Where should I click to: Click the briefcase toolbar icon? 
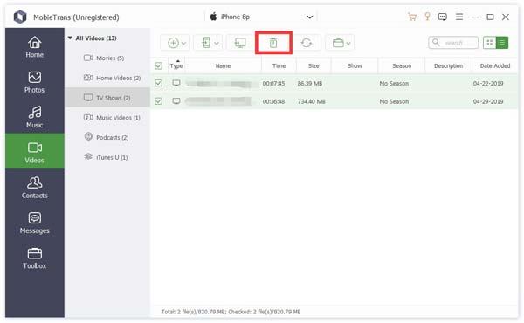338,43
